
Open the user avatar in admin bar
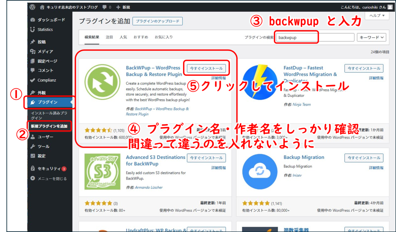tap(390, 7)
